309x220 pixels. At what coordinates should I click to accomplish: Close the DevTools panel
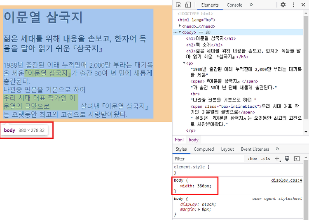click(303, 5)
